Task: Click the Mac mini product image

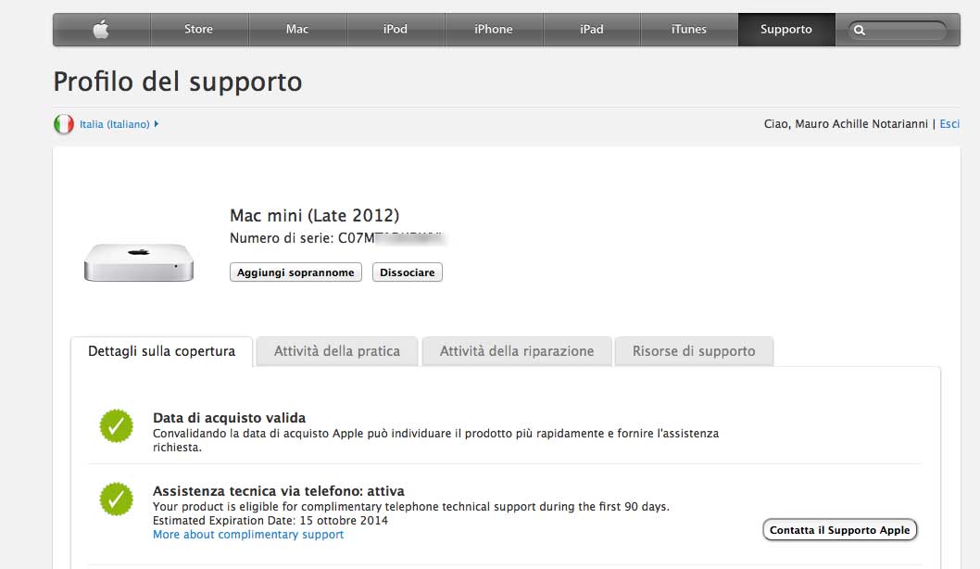Action: pos(139,262)
